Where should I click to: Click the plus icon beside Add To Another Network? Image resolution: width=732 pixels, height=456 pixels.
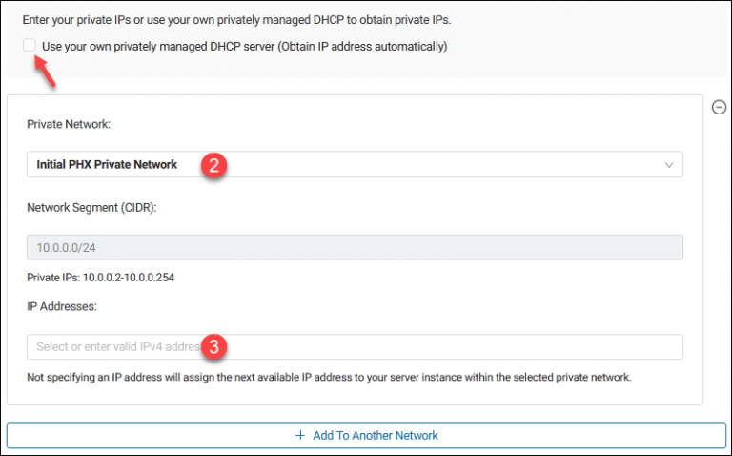click(300, 435)
